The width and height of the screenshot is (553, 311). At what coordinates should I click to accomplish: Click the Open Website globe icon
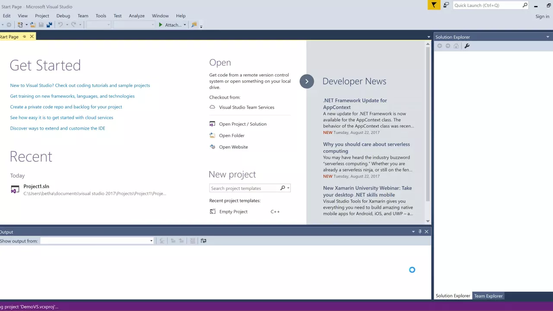[212, 147]
